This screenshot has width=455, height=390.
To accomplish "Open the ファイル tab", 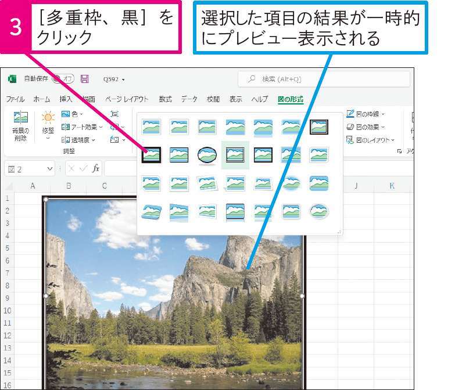I will click(15, 99).
